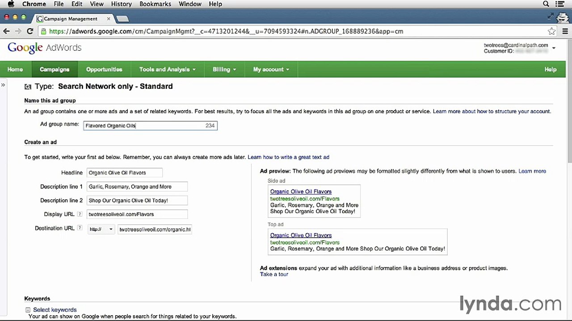This screenshot has height=321, width=572.
Task: Click the AdWords Help button
Action: (x=551, y=70)
